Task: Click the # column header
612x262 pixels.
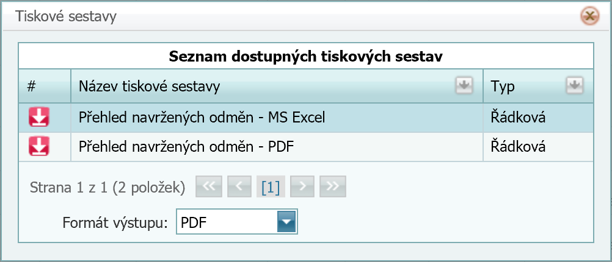Action: point(32,86)
